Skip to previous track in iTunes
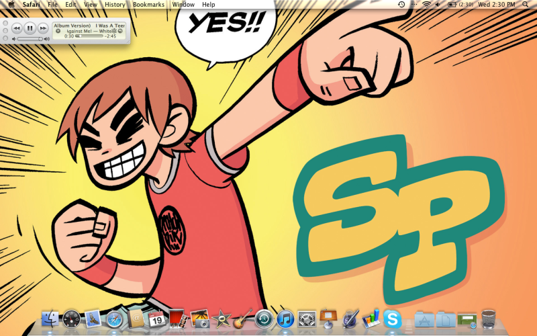 pos(17,28)
